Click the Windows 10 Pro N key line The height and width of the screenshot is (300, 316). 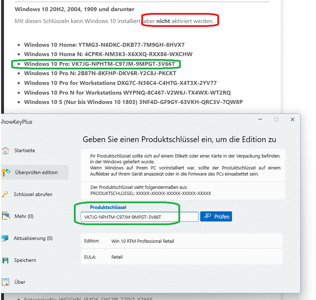coord(100,73)
